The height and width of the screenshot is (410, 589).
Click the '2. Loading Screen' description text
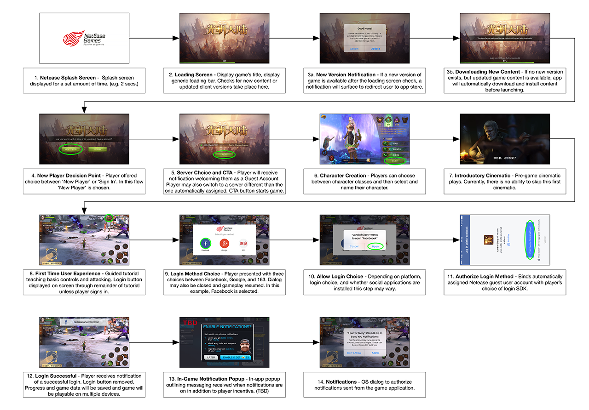(224, 80)
